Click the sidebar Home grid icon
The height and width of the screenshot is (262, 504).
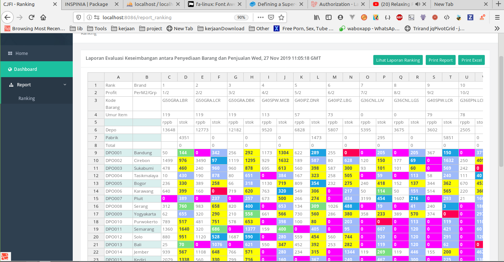pyautogui.click(x=10, y=54)
